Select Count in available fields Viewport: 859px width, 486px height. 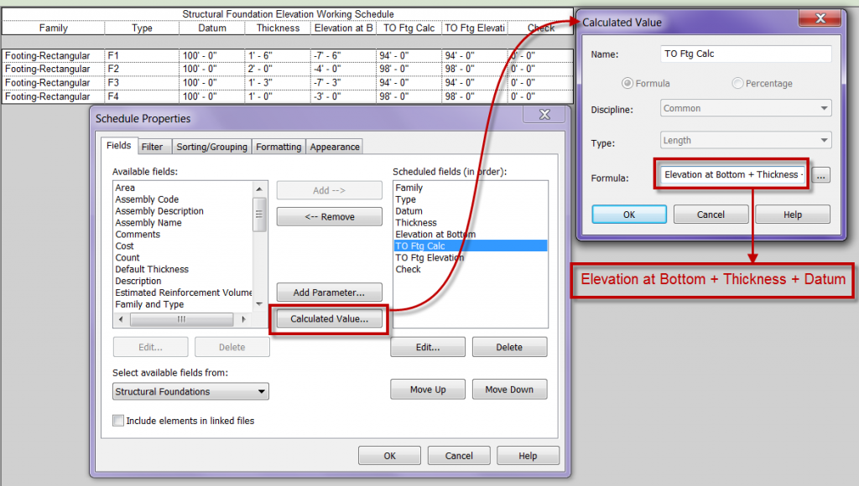click(x=128, y=257)
